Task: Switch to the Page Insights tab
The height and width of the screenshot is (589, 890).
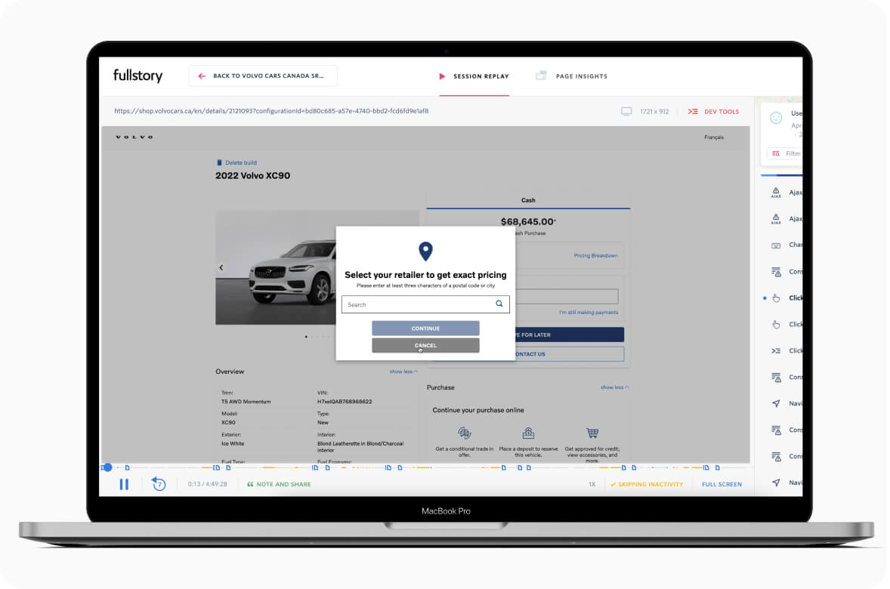Action: (x=572, y=76)
